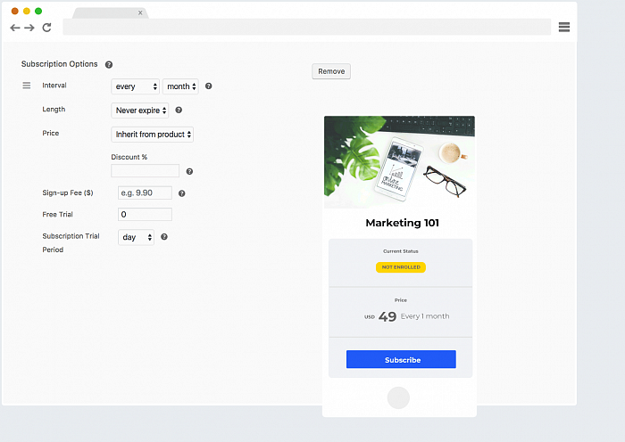Click help icon next to Interval dropdowns

tap(209, 86)
